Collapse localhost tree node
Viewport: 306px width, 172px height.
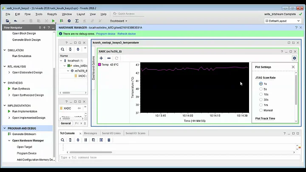(x=61, y=60)
